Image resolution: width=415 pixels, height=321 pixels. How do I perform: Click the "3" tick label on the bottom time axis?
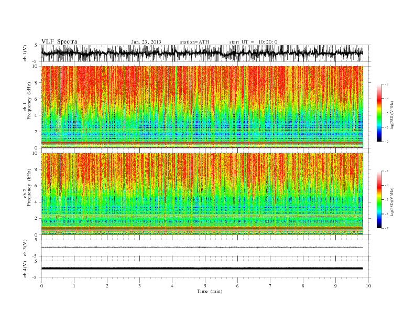coord(139,286)
